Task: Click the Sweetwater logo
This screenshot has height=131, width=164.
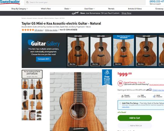Action: [10, 2]
